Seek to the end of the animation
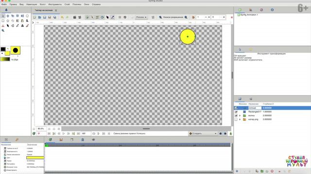311x174 pixels. (78, 133)
